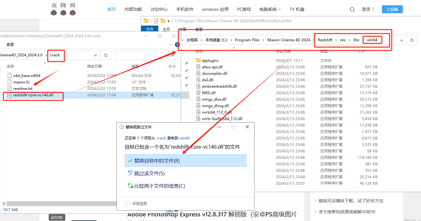The image size is (421, 221).
Task: Click the 登录 link
Action: [x=366, y=10]
